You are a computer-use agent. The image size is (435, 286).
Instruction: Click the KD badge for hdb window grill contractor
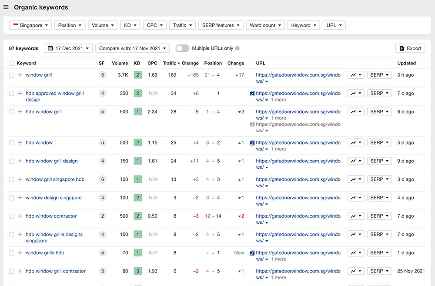137,271
